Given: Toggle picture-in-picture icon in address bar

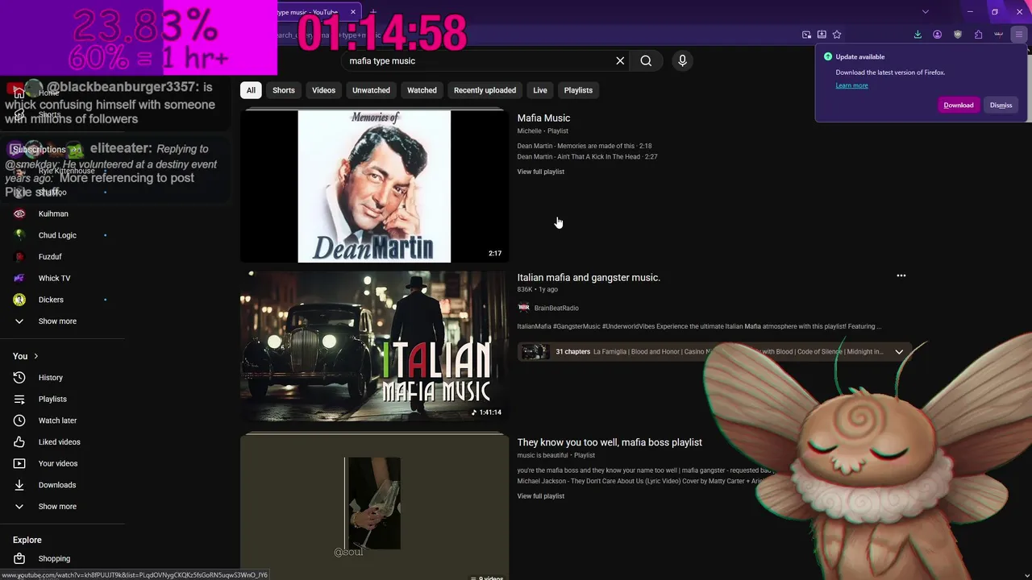Looking at the screenshot, I should tap(806, 35).
